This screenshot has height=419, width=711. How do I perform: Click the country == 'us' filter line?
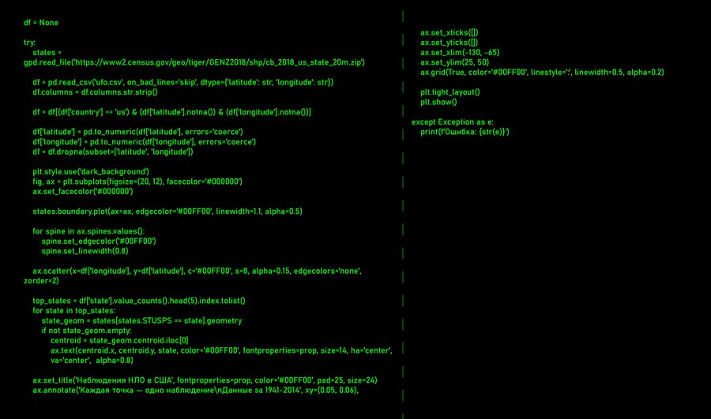coord(171,112)
